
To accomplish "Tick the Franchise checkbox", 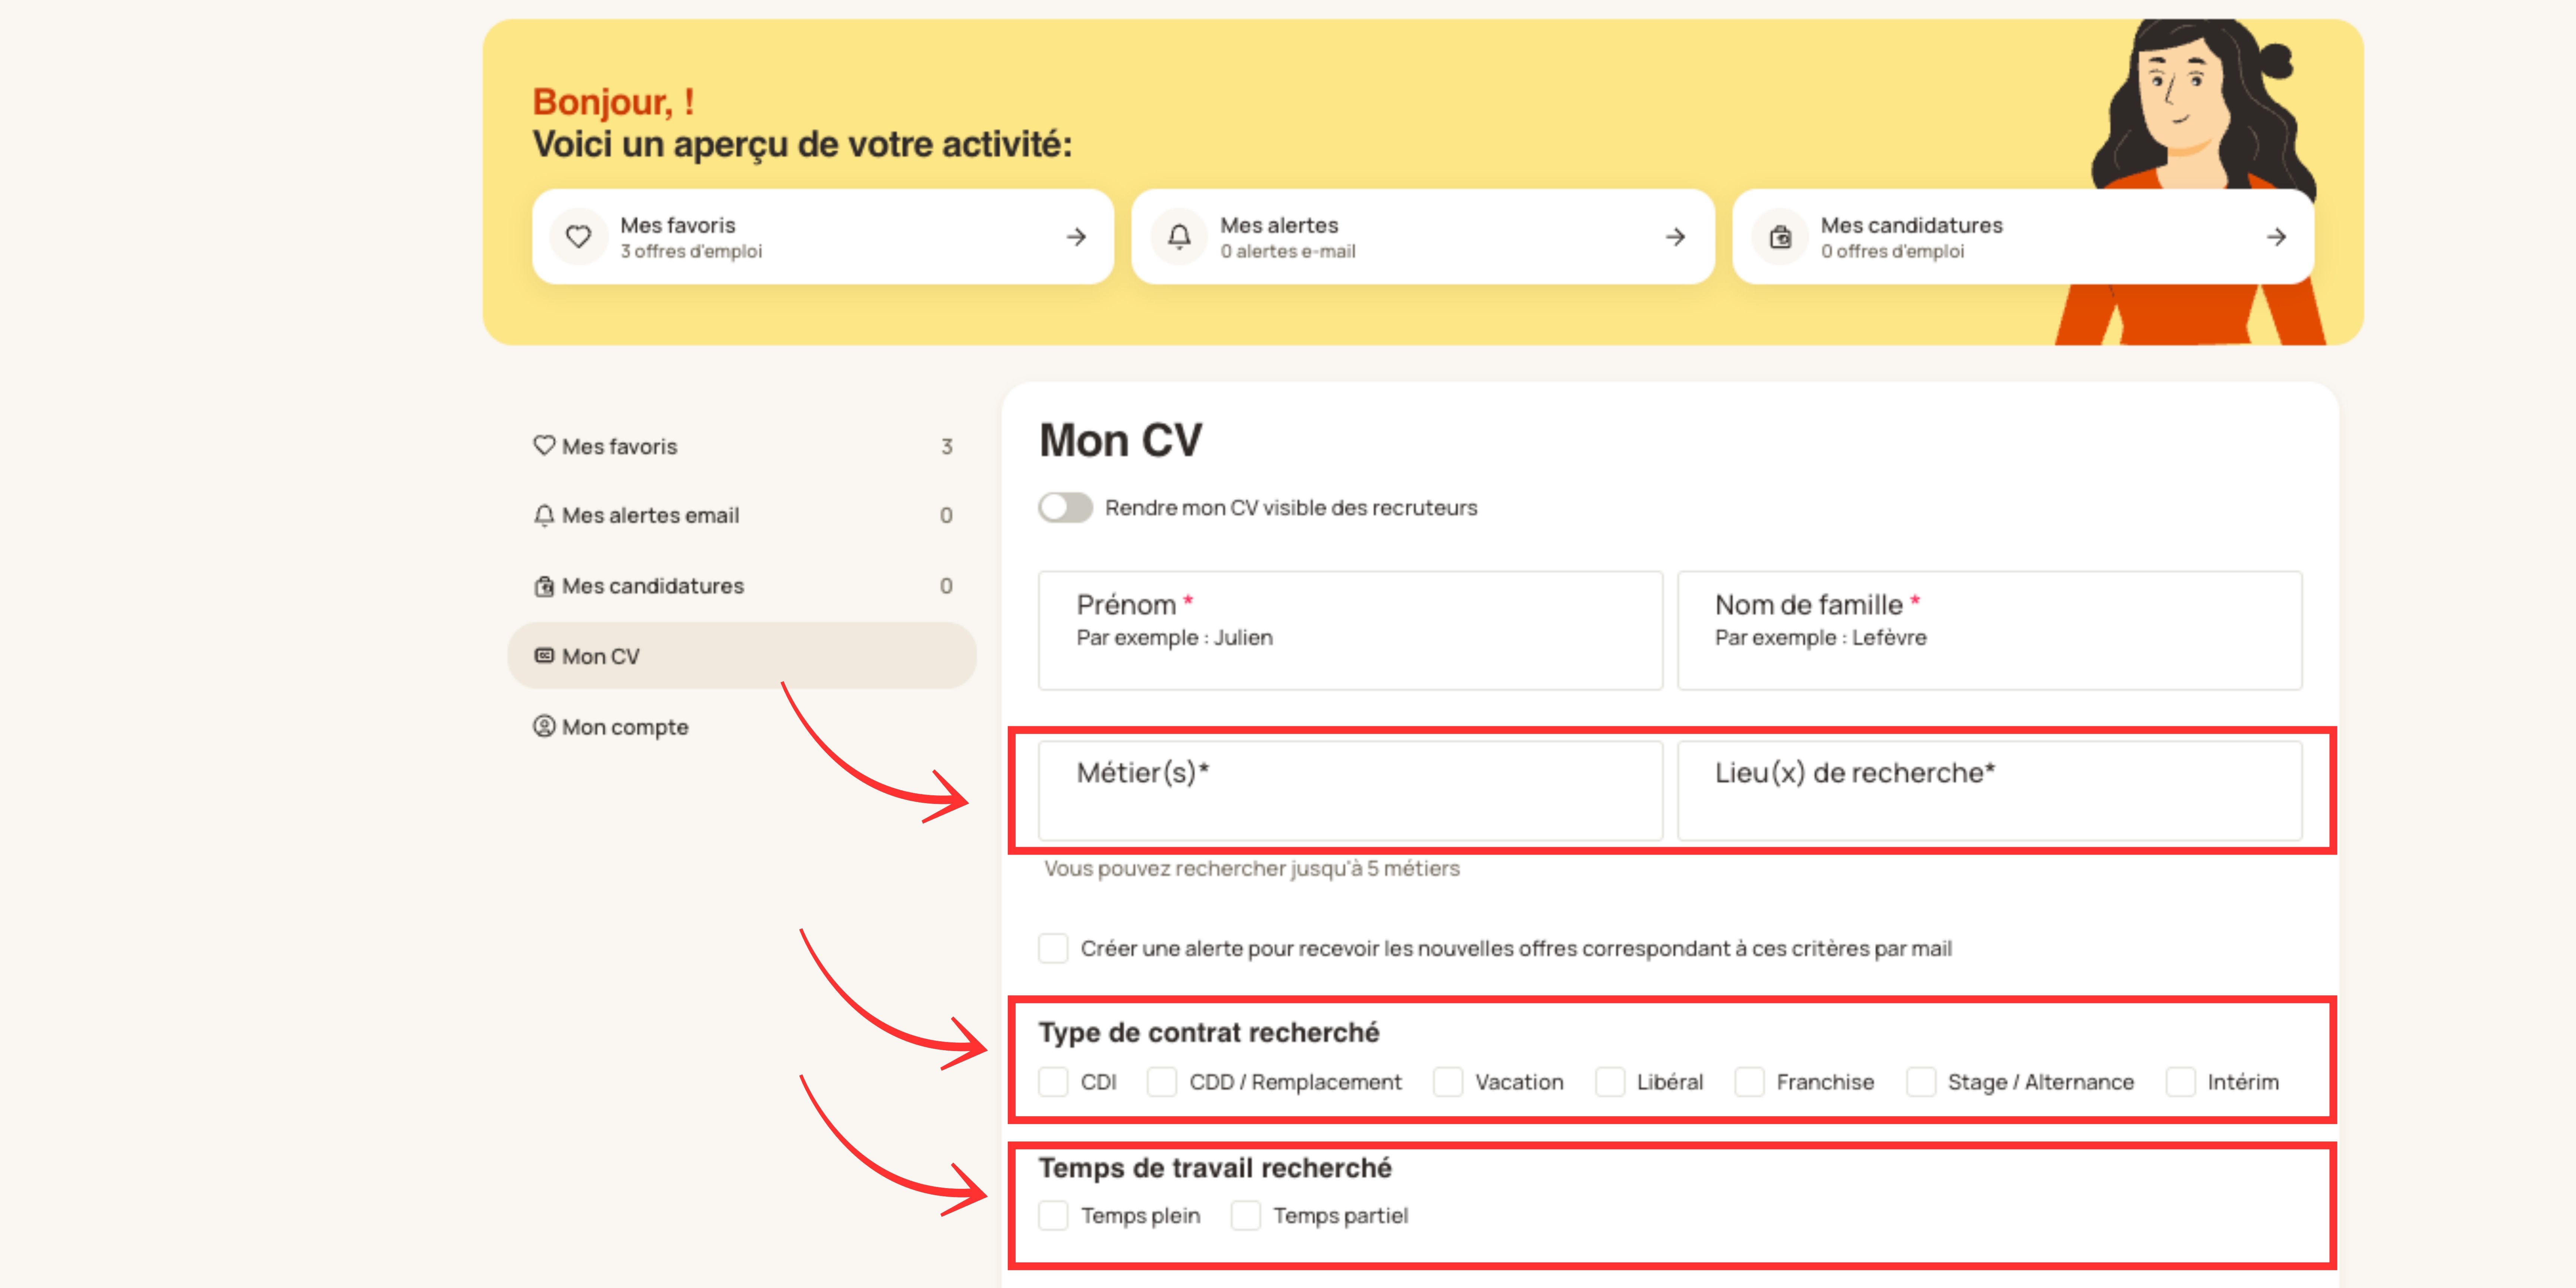I will [x=1749, y=1081].
